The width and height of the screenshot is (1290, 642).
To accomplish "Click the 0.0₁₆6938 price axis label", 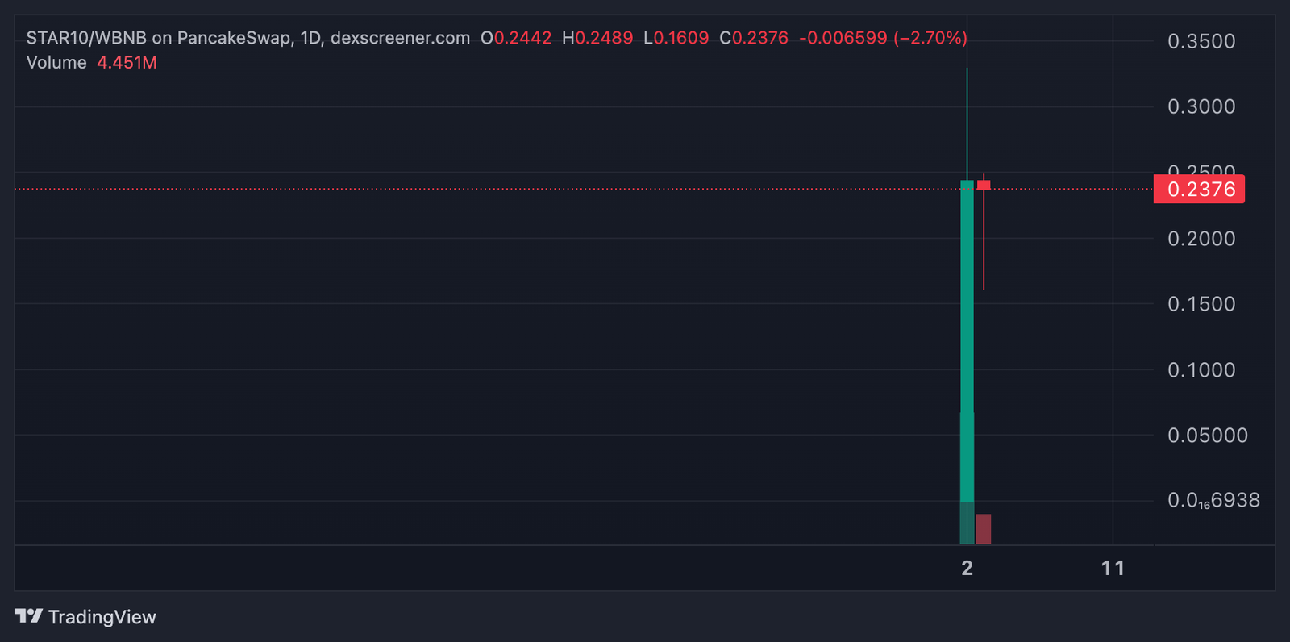I will coord(1213,501).
